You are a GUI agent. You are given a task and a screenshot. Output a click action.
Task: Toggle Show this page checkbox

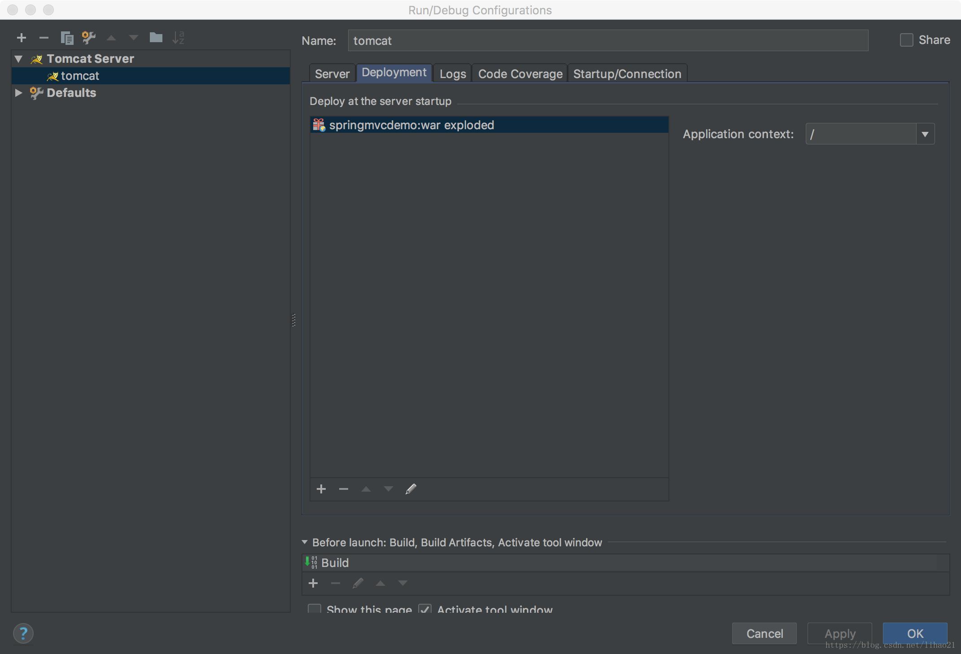[x=315, y=609]
